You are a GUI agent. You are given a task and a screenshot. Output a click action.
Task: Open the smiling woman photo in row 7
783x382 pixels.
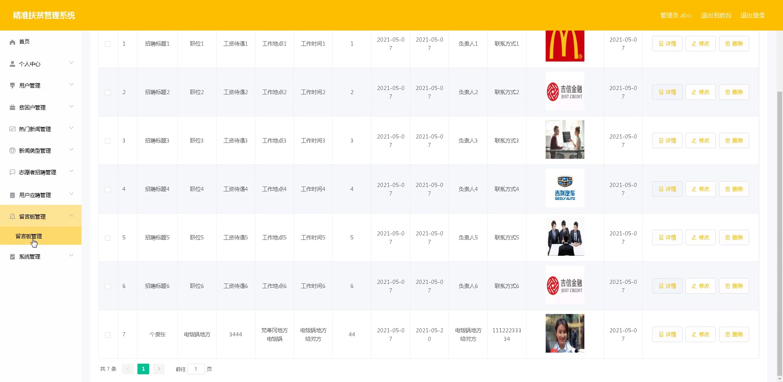565,334
